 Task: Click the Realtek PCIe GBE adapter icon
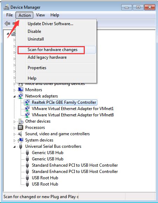coord(27,102)
